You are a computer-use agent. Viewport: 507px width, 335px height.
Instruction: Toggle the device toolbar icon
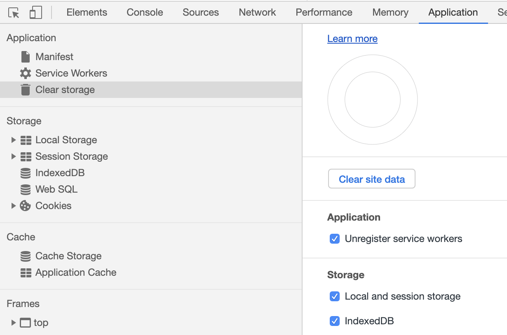point(36,13)
